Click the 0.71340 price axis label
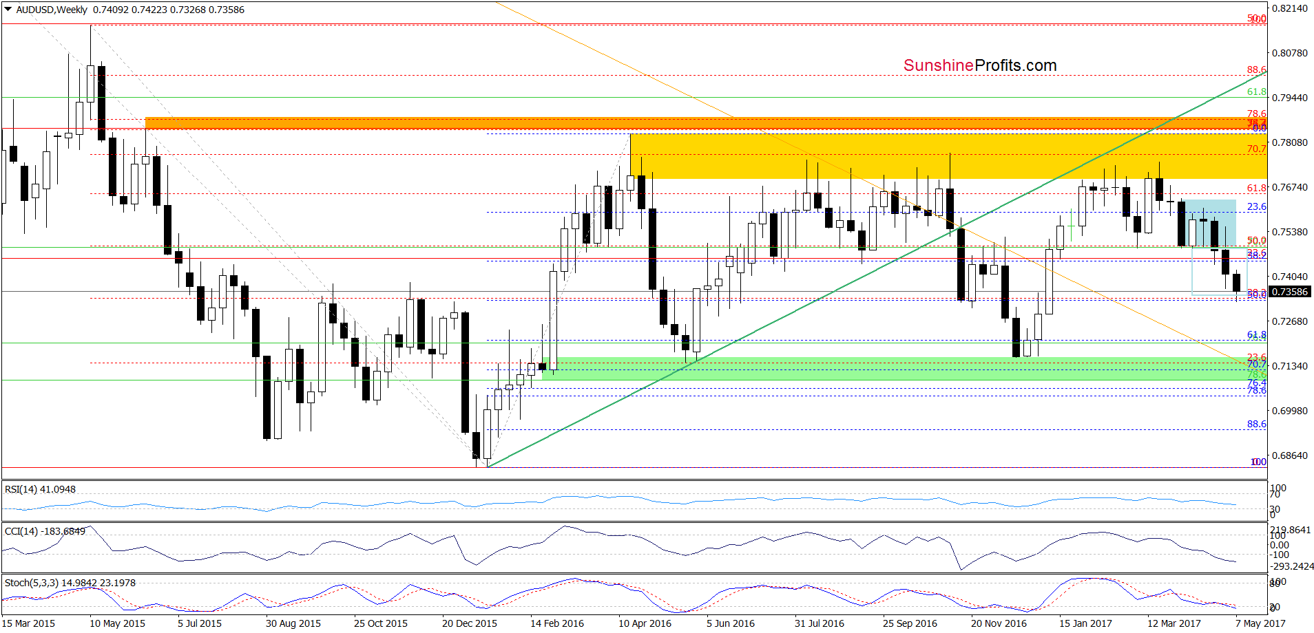This screenshot has height=633, width=1314. coord(1289,366)
